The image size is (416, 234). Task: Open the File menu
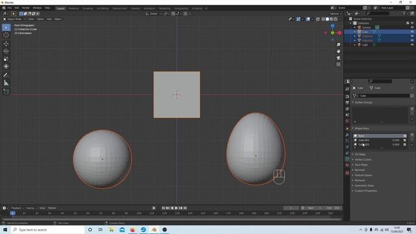pos(10,8)
